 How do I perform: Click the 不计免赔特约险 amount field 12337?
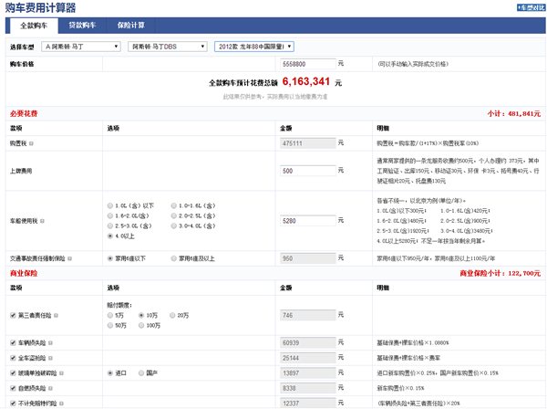[x=308, y=403]
